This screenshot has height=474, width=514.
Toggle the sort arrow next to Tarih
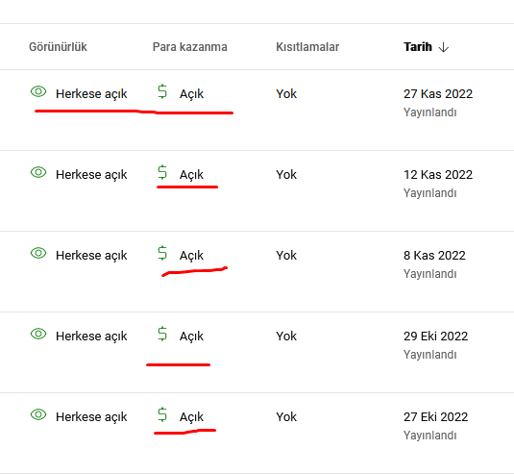[444, 47]
